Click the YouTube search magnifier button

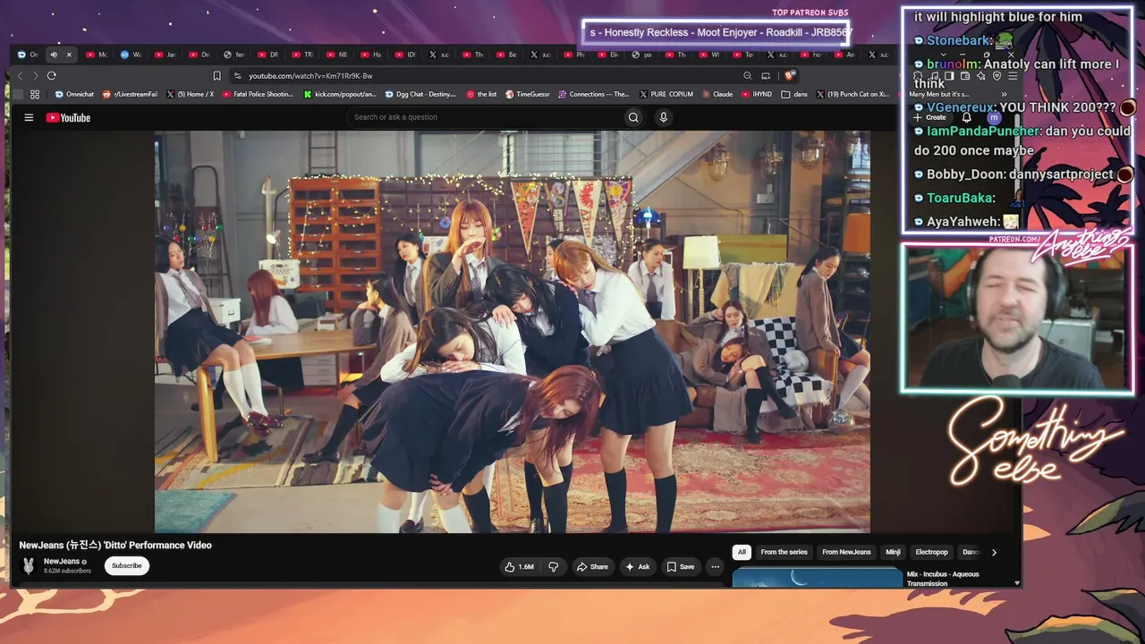coord(633,117)
